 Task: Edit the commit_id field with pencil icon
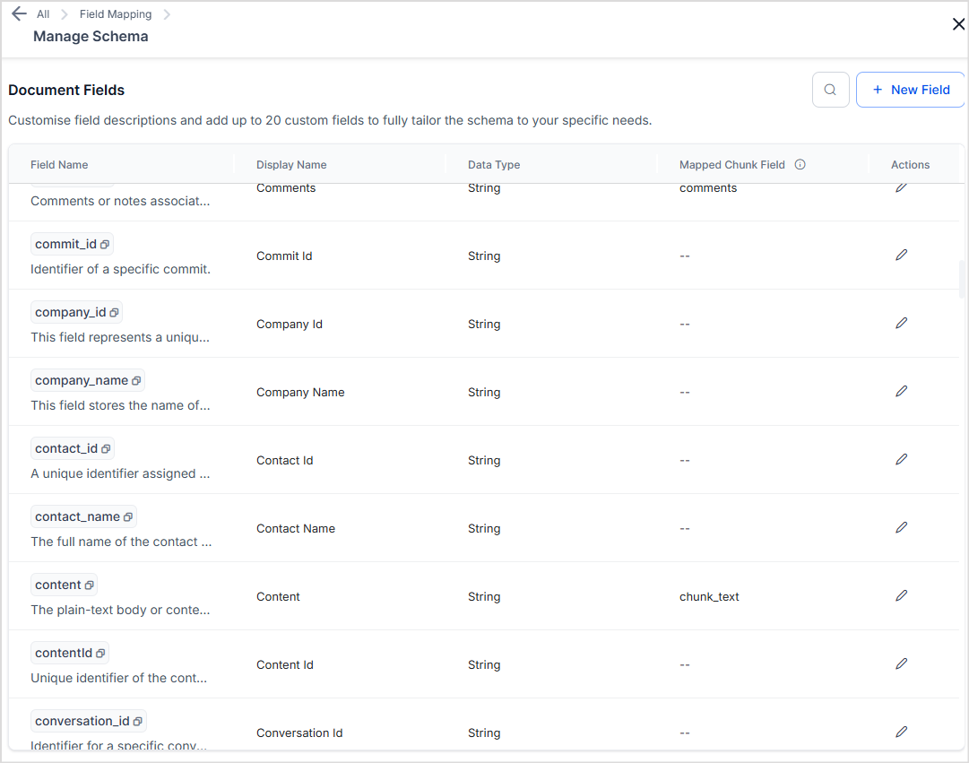[901, 255]
